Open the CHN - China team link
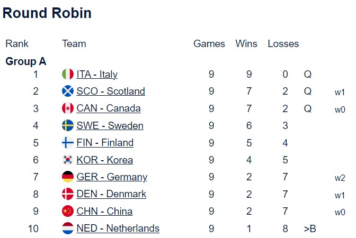 (x=104, y=212)
